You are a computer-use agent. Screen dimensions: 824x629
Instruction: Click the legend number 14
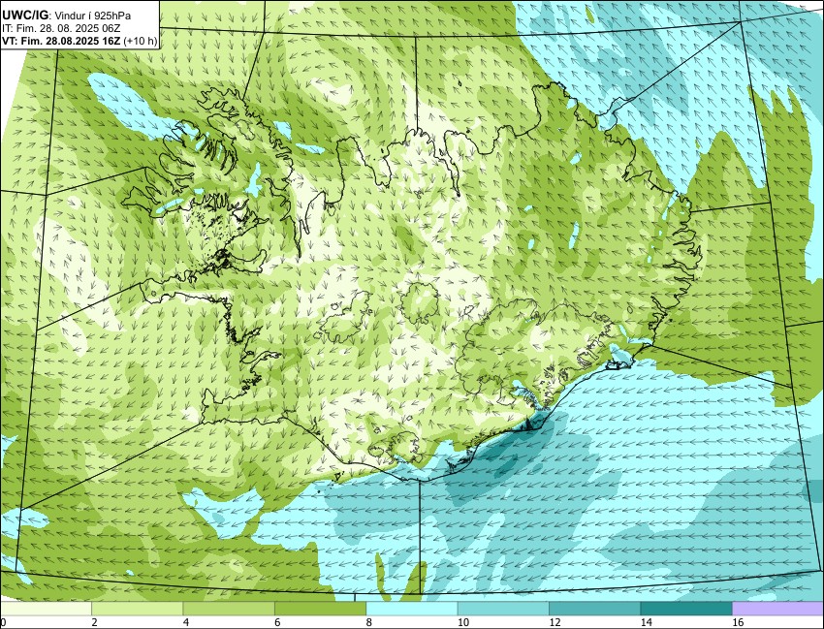(646, 622)
